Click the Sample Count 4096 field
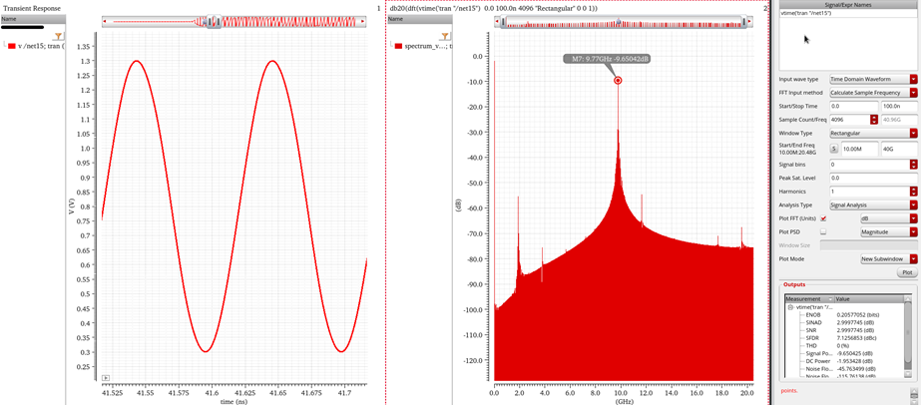921x405 pixels. (852, 120)
